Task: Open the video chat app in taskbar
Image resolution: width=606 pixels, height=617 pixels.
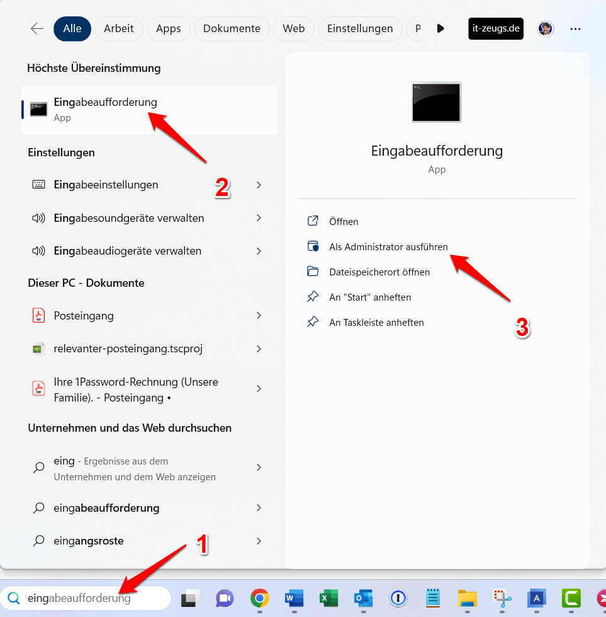Action: tap(225, 598)
